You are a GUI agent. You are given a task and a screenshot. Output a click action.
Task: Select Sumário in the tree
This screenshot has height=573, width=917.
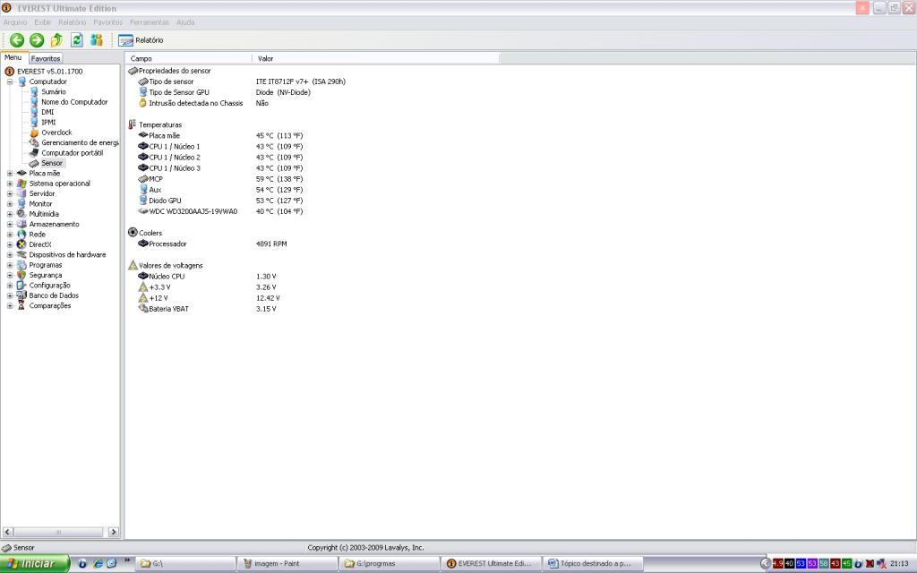[53, 92]
